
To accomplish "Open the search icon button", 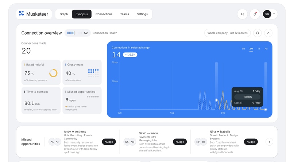I will coord(243,14).
